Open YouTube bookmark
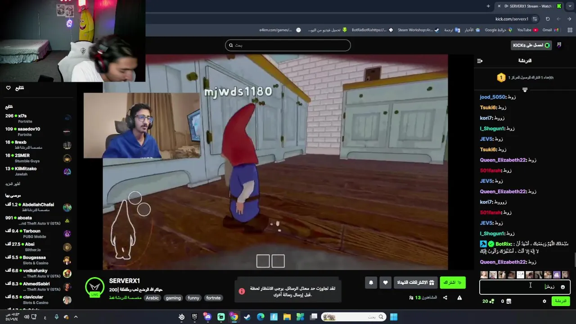The height and width of the screenshot is (324, 576). (x=527, y=30)
